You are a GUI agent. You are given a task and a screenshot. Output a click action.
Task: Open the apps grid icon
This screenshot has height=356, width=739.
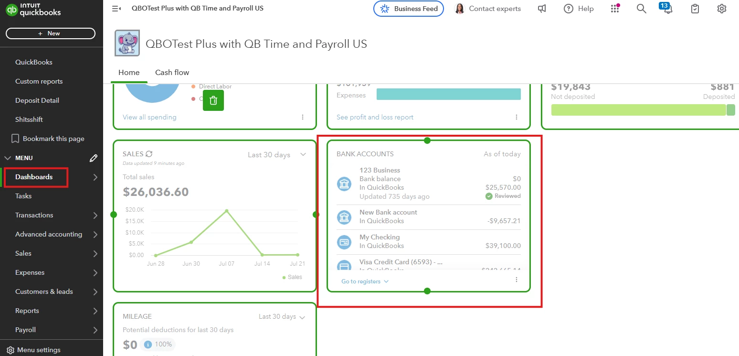pos(615,9)
